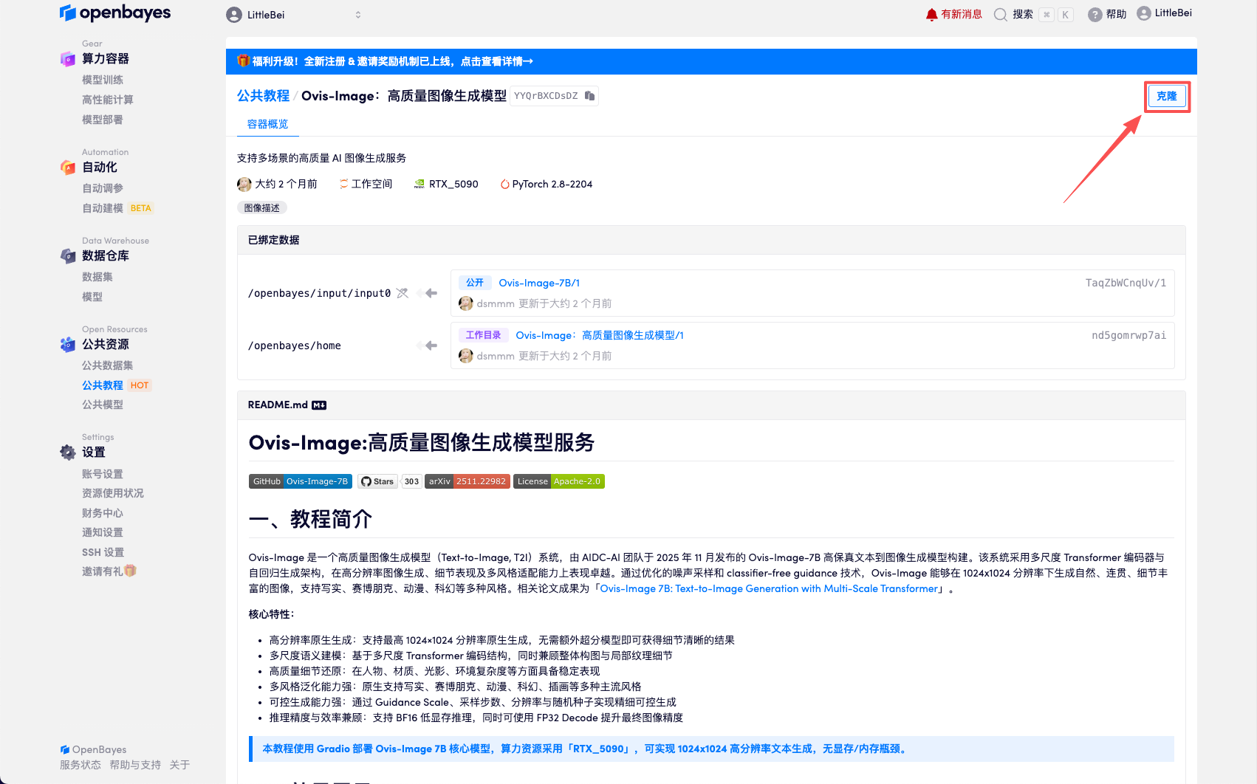Click the blue promotion banner
1257x784 pixels.
[711, 61]
